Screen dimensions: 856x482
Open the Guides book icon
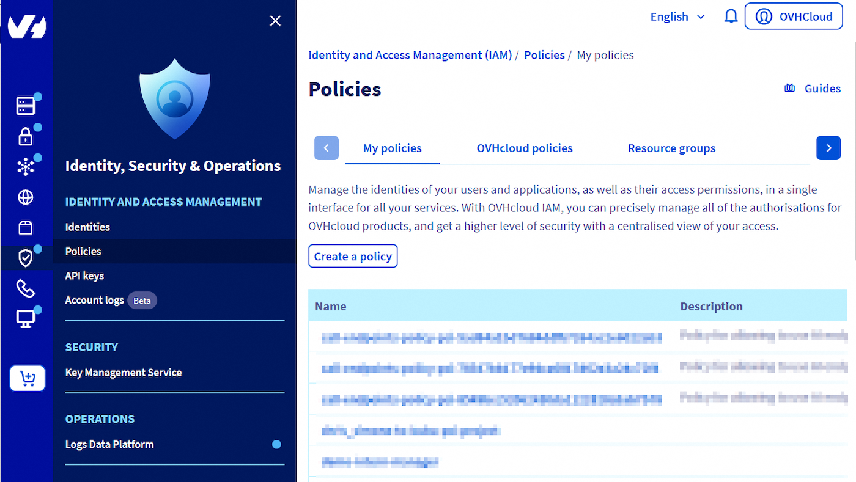click(x=789, y=88)
